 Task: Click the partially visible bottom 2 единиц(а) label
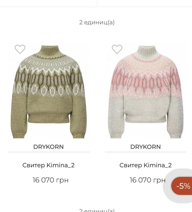click(x=97, y=210)
